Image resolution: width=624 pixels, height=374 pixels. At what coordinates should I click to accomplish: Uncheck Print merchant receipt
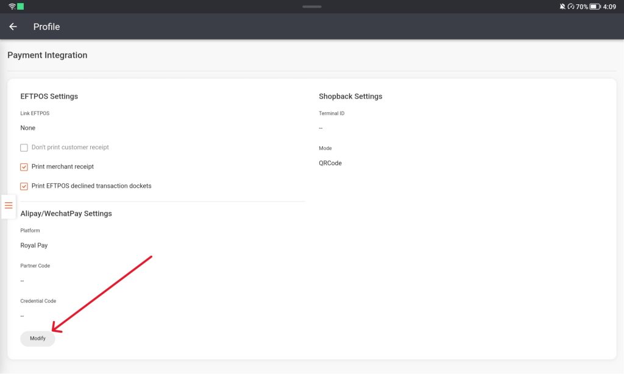pos(24,167)
